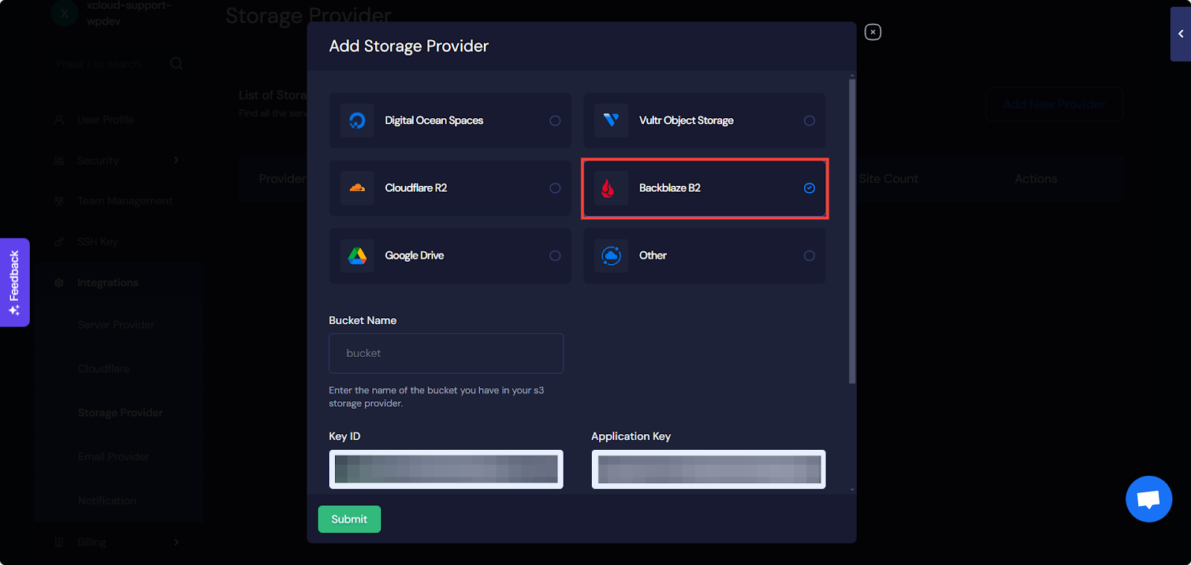The height and width of the screenshot is (565, 1191).
Task: Click the Actions column header
Action: (x=1036, y=179)
